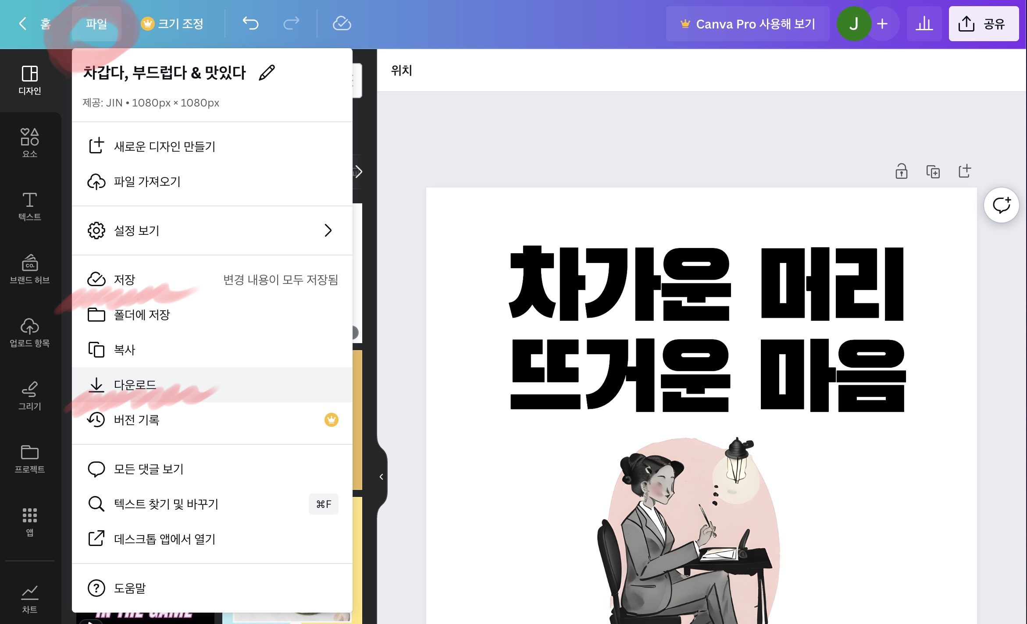Click the cloud save status icon
The image size is (1027, 624).
[x=342, y=23]
